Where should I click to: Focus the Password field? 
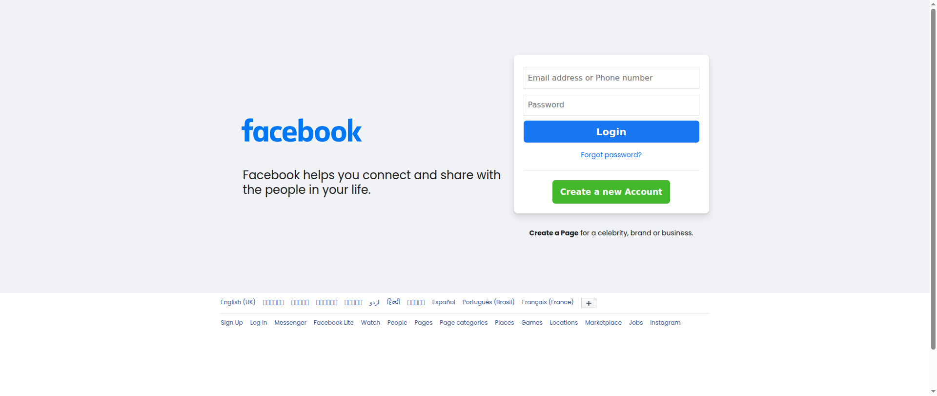(611, 104)
